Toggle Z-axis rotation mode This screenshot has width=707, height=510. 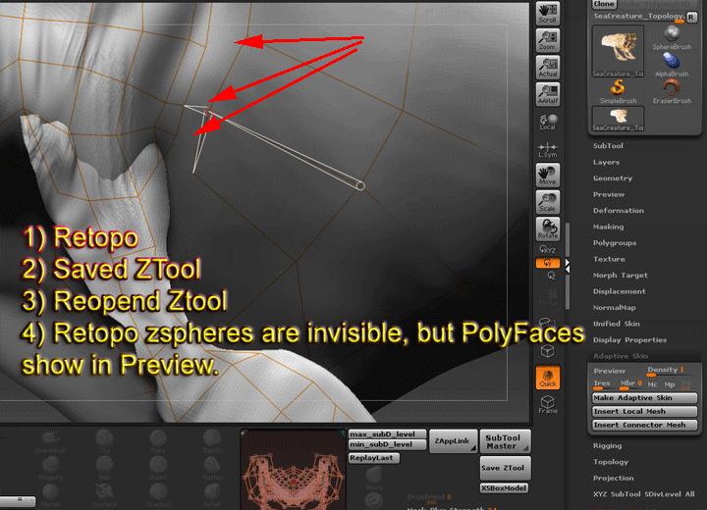551,276
